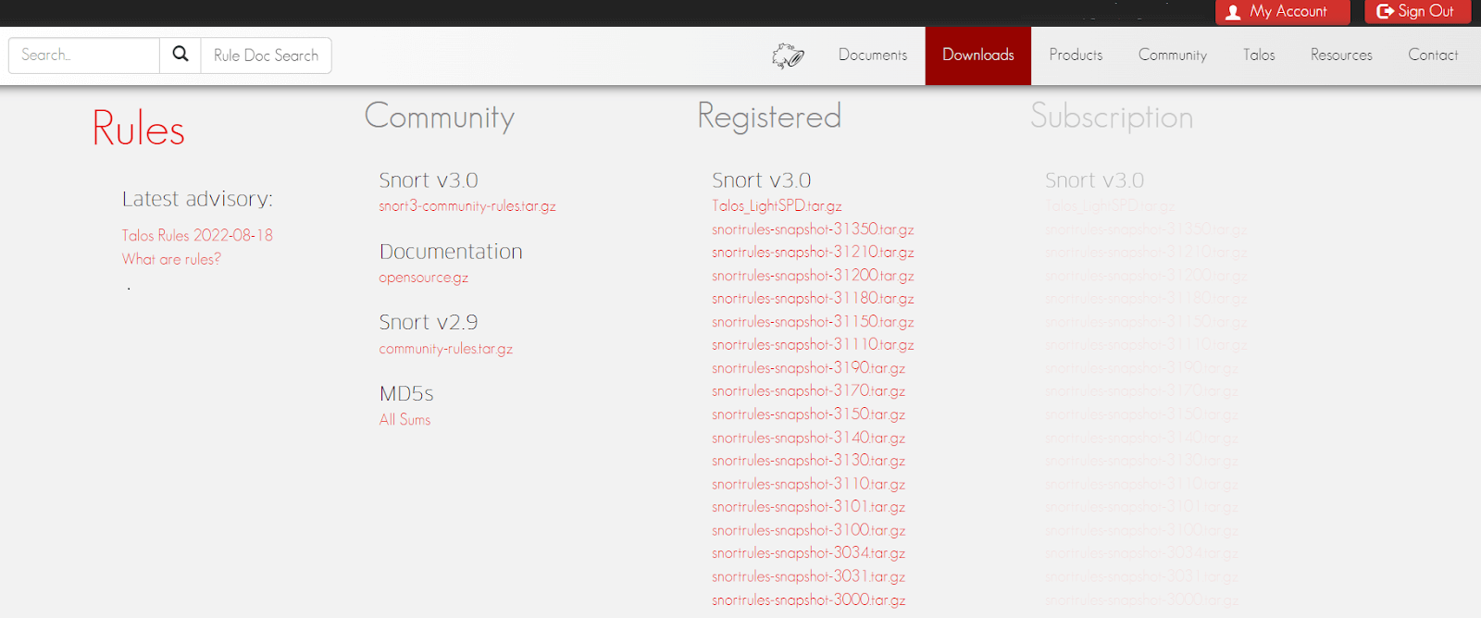
Task: Open Rule Doc Search
Action: (266, 55)
